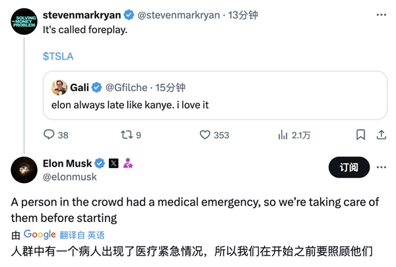Open Elon Musk's profile avatar
396x267 pixels.
24,170
